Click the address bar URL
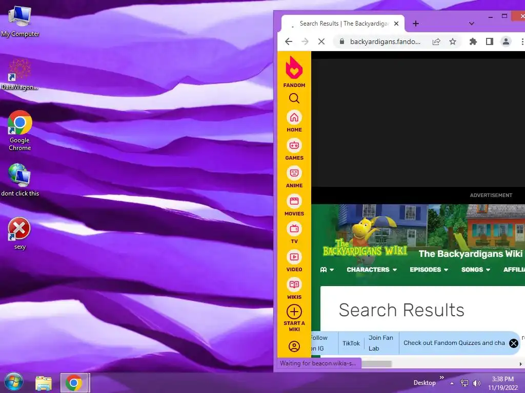Viewport: 525px width, 393px height. coord(385,41)
